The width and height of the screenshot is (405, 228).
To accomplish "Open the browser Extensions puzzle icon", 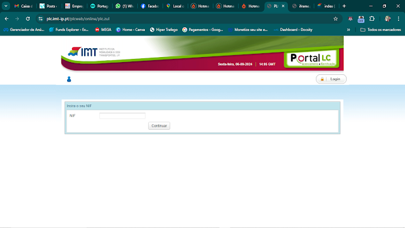I will click(x=372, y=18).
